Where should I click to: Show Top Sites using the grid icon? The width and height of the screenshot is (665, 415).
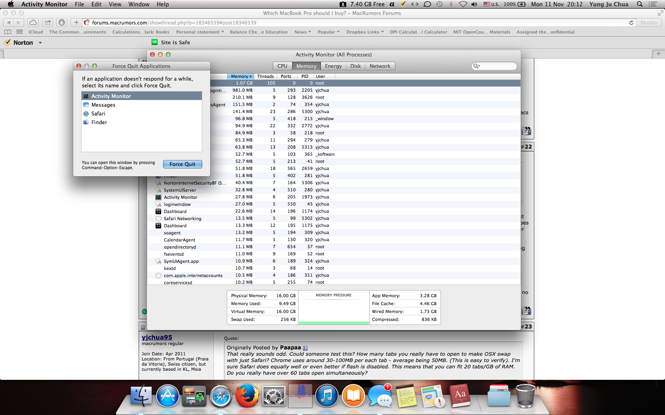[19, 32]
